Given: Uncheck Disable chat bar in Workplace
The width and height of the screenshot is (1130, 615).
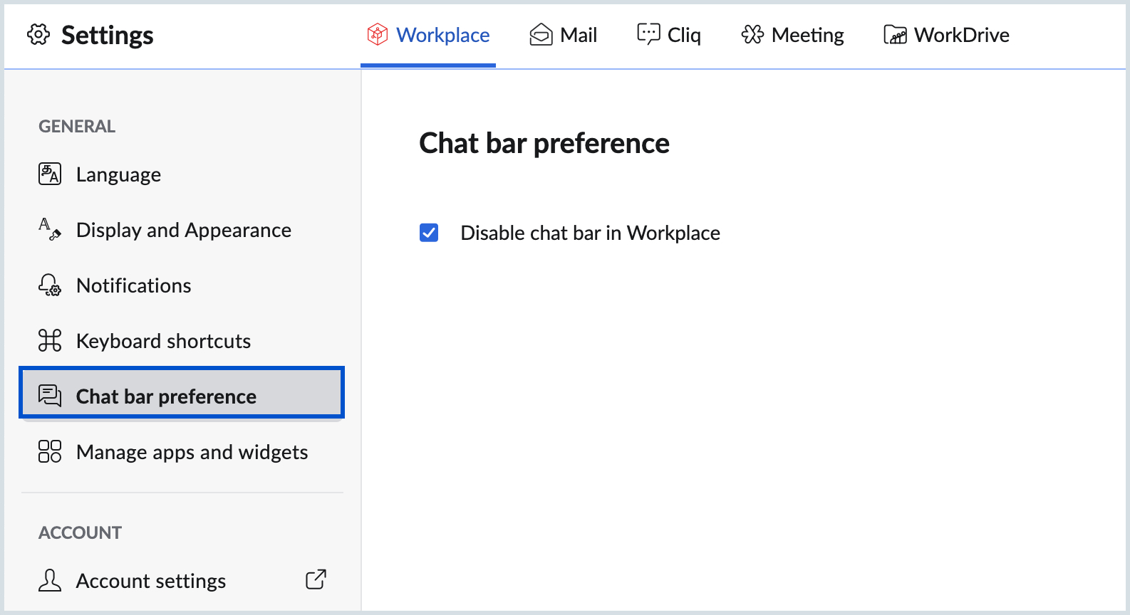Looking at the screenshot, I should [x=429, y=233].
